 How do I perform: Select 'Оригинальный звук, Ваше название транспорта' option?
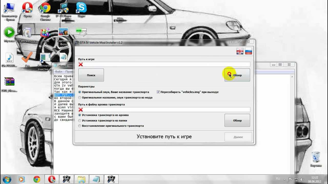(114, 92)
